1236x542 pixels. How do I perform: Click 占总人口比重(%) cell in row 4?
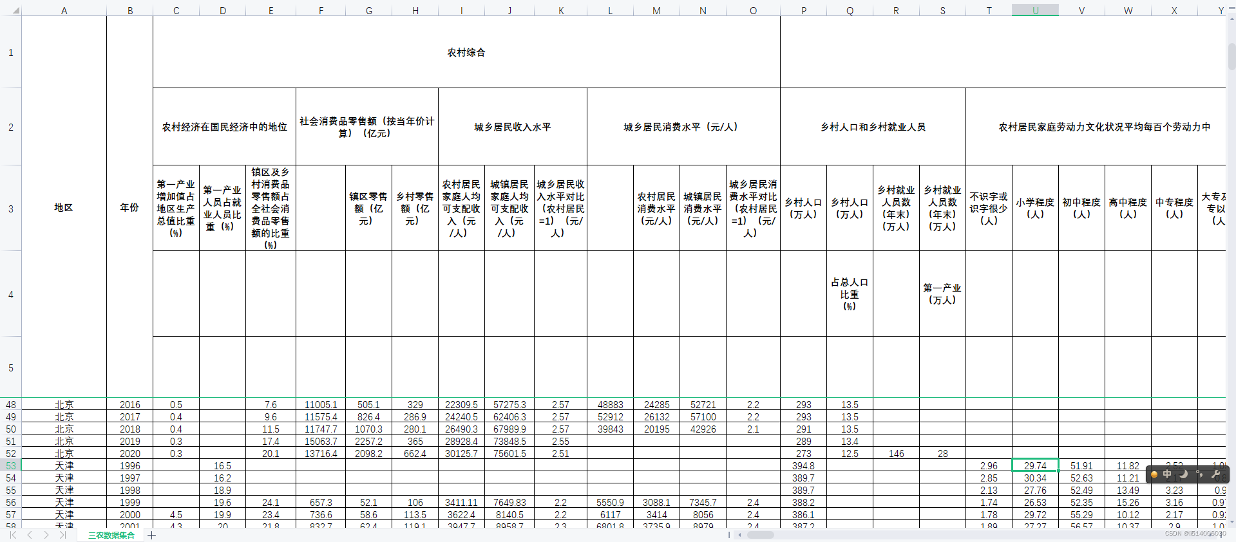click(850, 294)
